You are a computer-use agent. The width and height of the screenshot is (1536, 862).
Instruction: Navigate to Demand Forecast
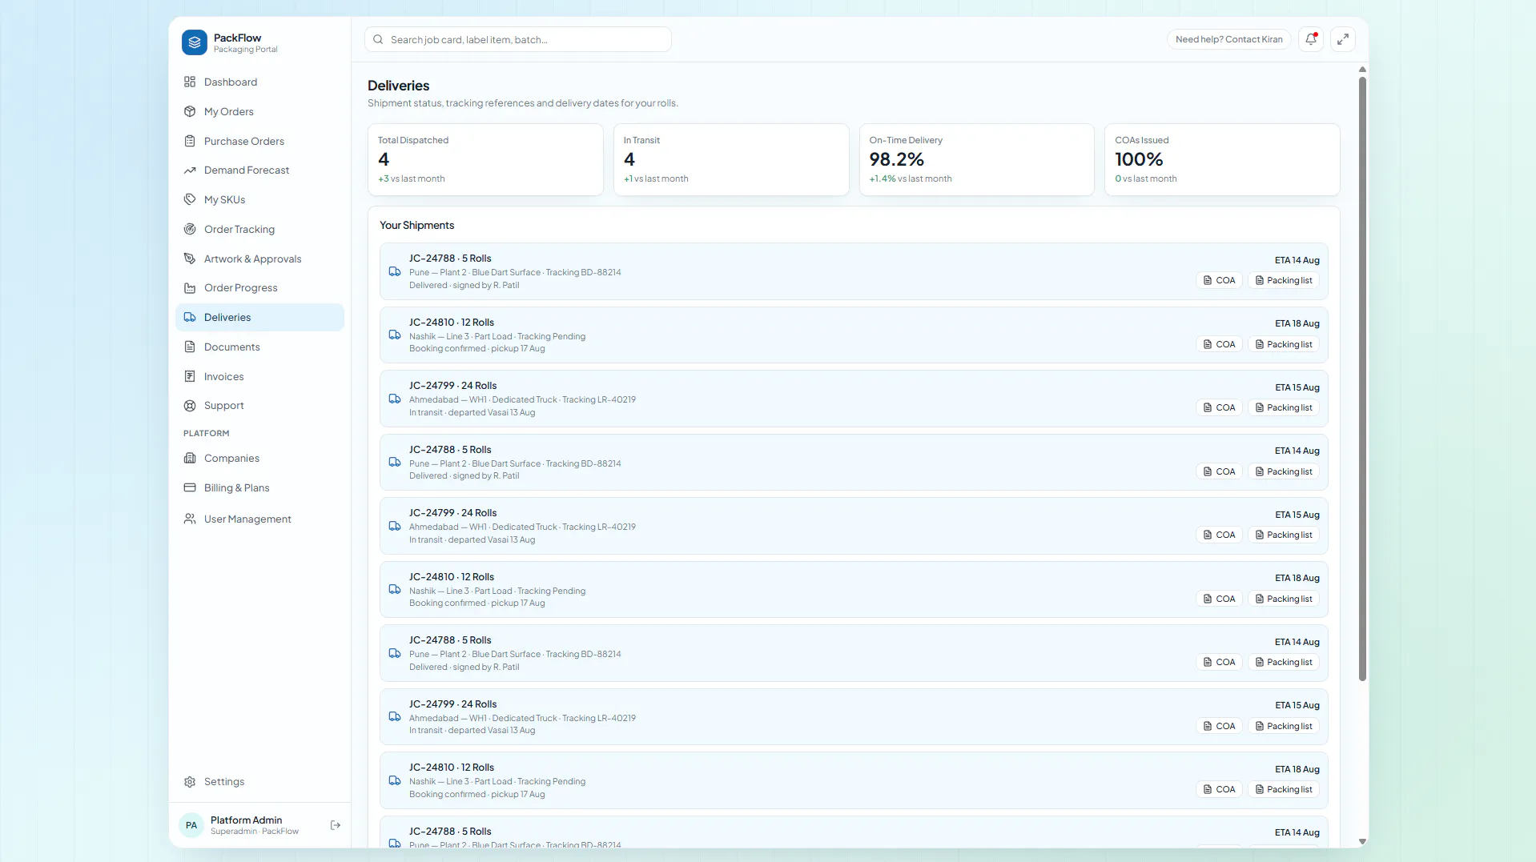(x=259, y=170)
